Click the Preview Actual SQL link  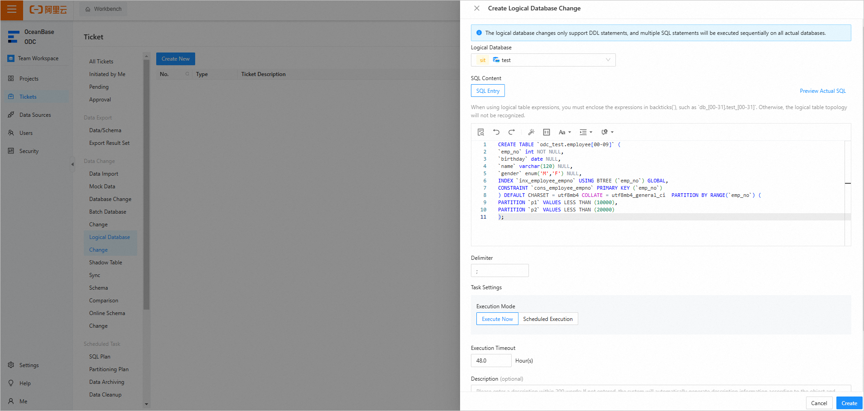[823, 91]
